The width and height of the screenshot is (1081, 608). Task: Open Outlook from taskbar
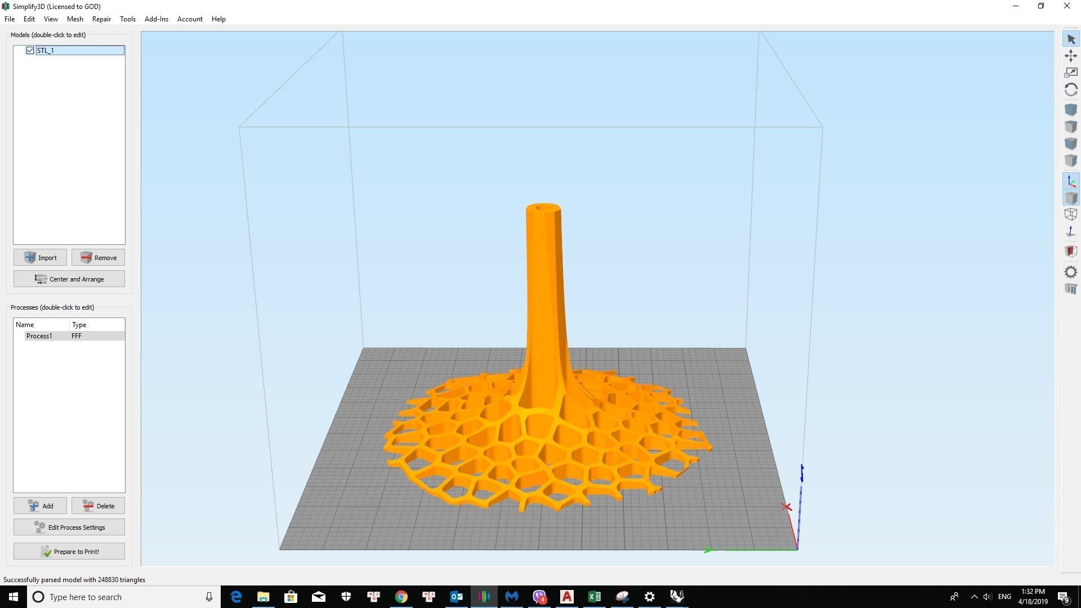[457, 597]
